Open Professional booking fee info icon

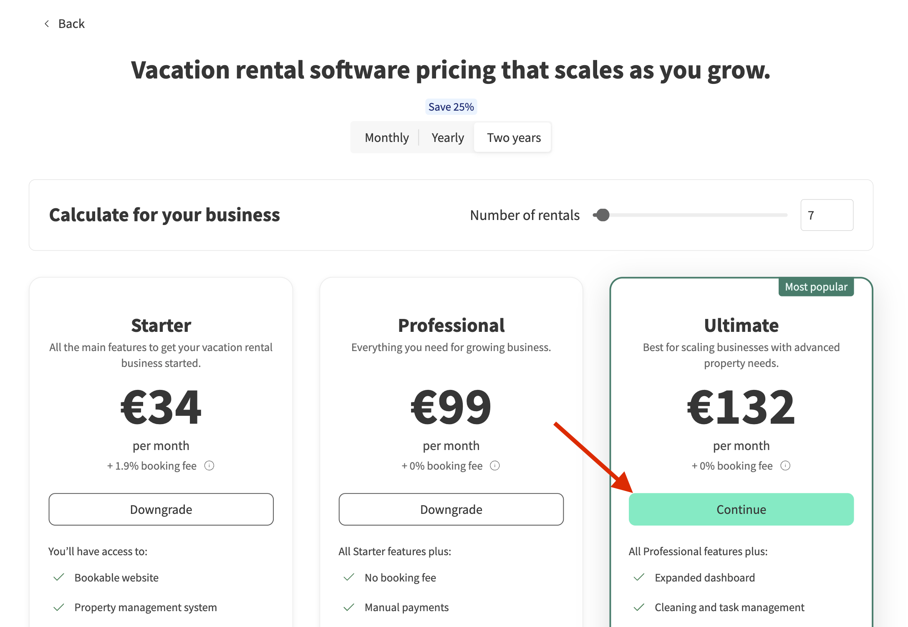click(x=495, y=465)
